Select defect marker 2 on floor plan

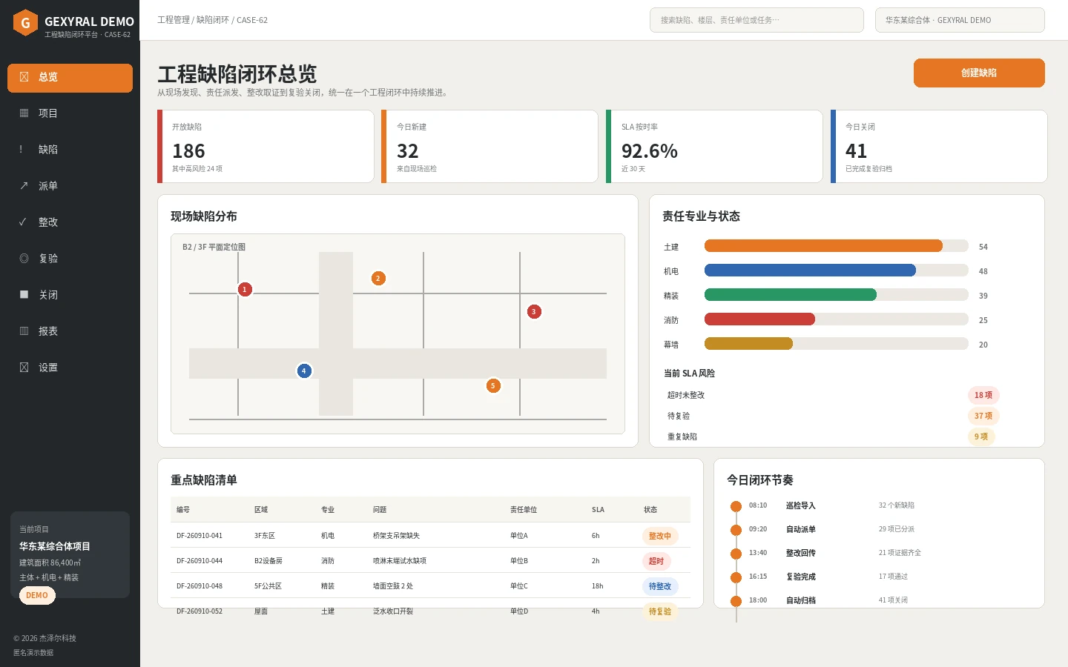(x=378, y=279)
